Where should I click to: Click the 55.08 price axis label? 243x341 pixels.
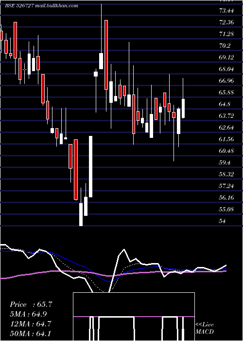[226, 209]
